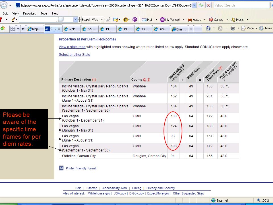Open the Favorites menu
Viewport: 273px width, 205px height.
pos(29,13)
